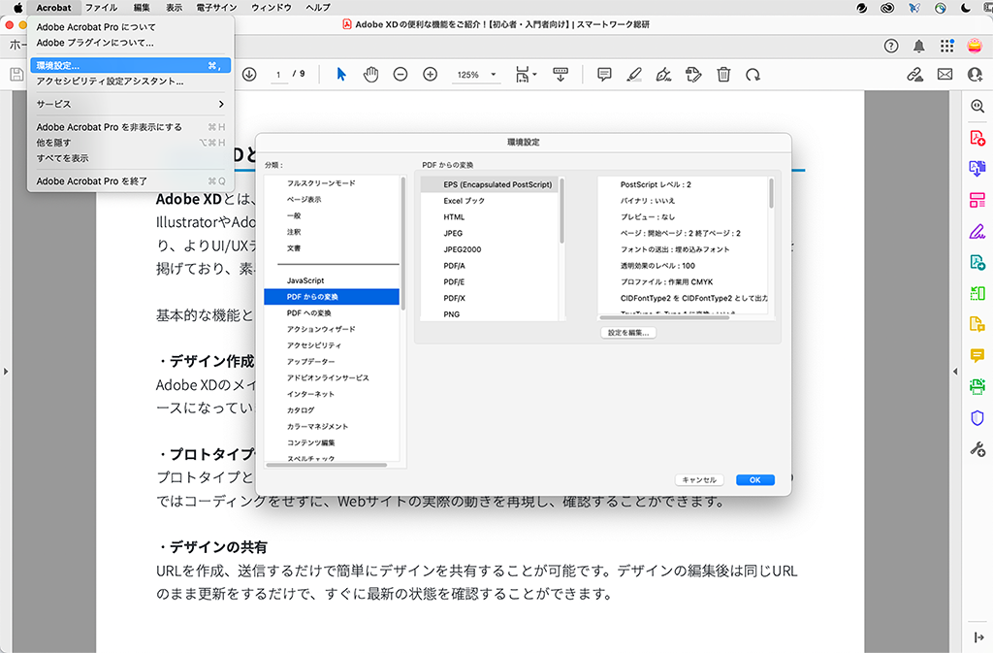Select PDF からの変換 category
The height and width of the screenshot is (653, 993).
point(332,296)
